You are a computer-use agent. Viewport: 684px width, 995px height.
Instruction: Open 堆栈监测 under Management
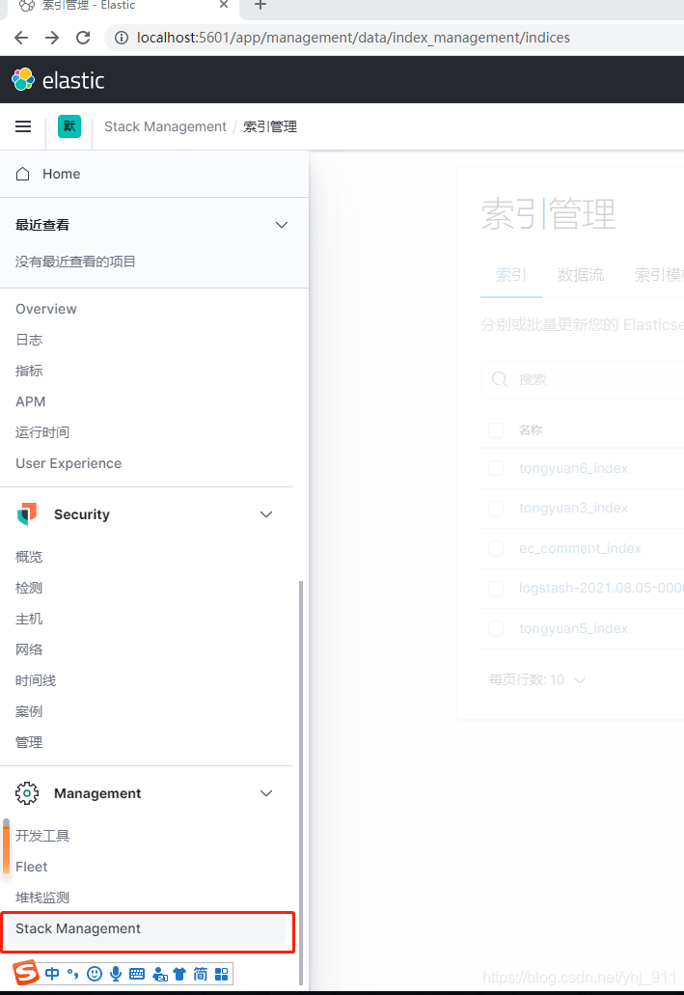point(41,898)
